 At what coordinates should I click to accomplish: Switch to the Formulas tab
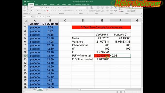pos(52,4)
